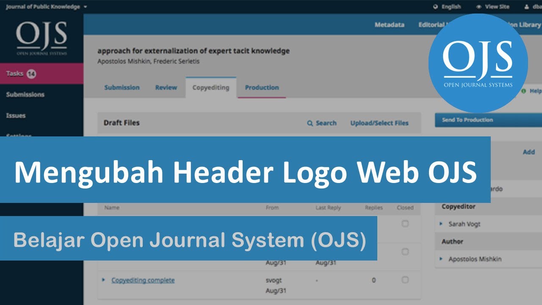
Task: Click the Replies column header
Action: [374, 208]
